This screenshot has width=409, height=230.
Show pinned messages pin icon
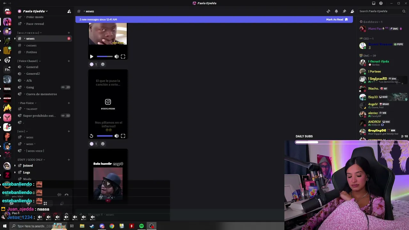coord(344,11)
